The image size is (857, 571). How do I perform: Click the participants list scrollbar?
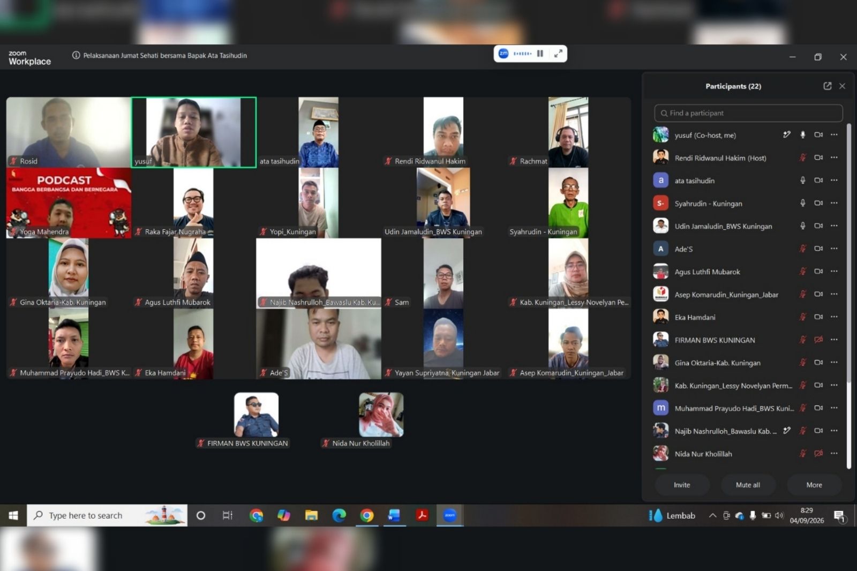click(x=848, y=296)
